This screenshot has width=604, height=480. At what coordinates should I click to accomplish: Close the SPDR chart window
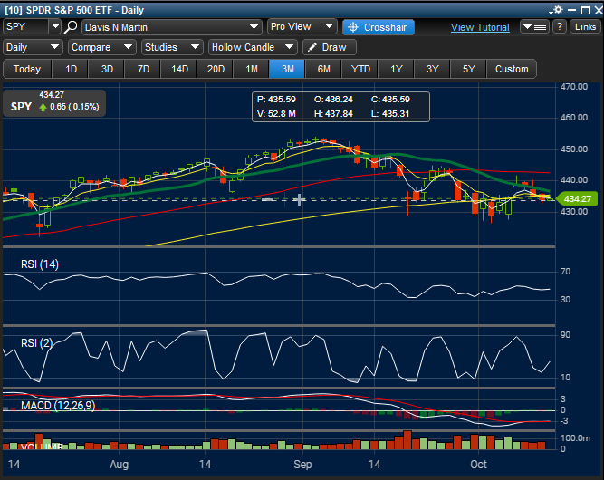(599, 10)
